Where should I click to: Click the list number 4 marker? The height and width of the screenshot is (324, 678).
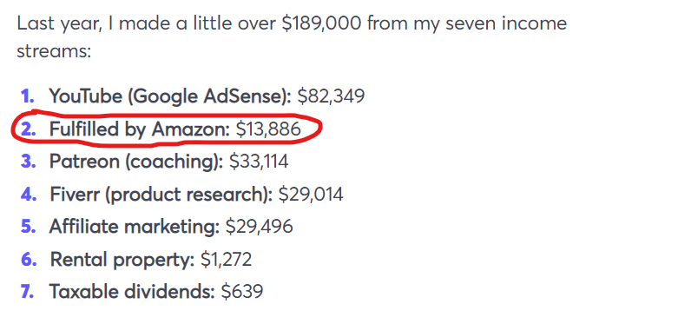[28, 195]
